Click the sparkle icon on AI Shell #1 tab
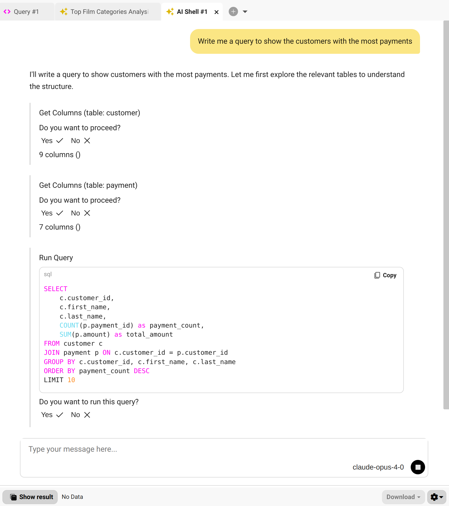This screenshot has height=506, width=449. pos(170,12)
